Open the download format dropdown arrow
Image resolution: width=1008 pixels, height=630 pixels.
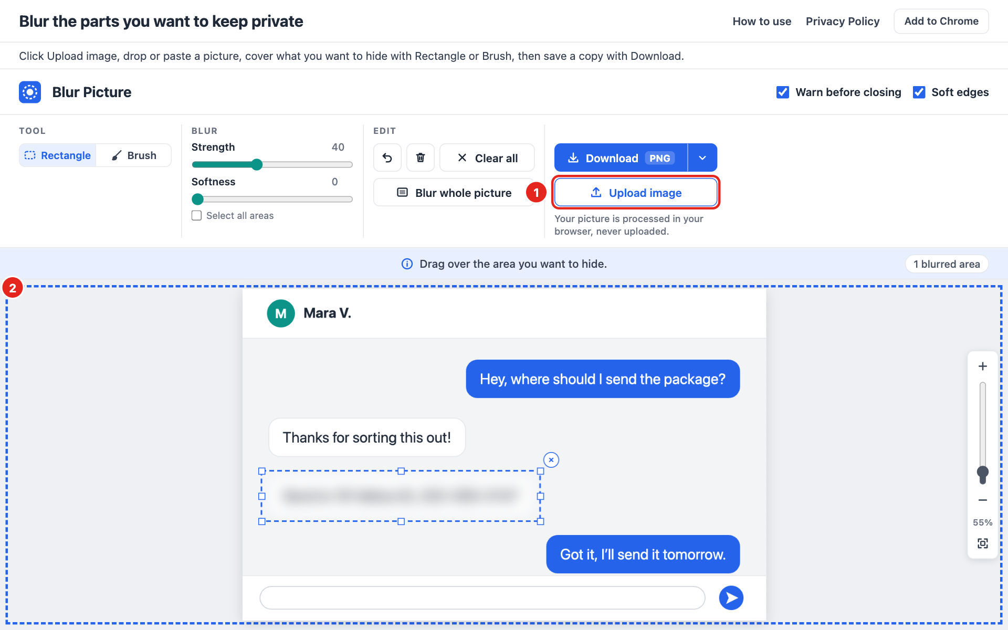click(x=702, y=157)
